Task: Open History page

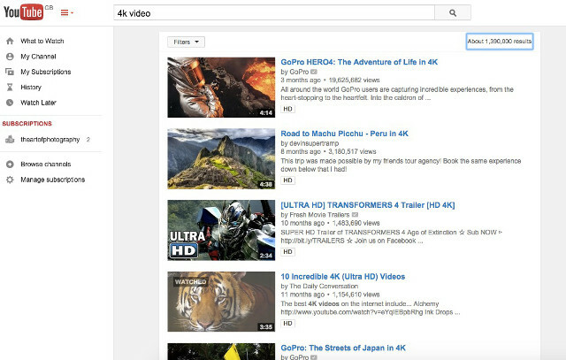Action: [x=31, y=87]
